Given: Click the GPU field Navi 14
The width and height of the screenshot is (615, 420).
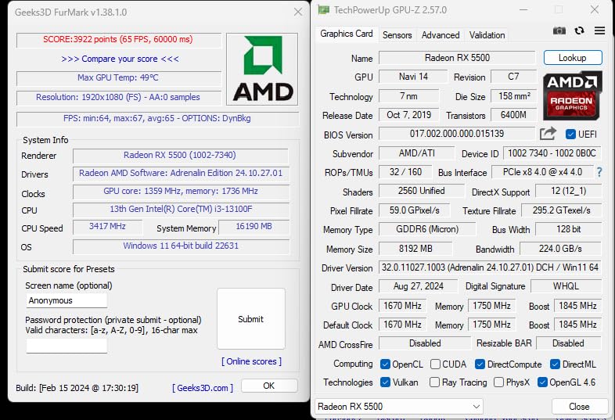Looking at the screenshot, I should point(413,77).
